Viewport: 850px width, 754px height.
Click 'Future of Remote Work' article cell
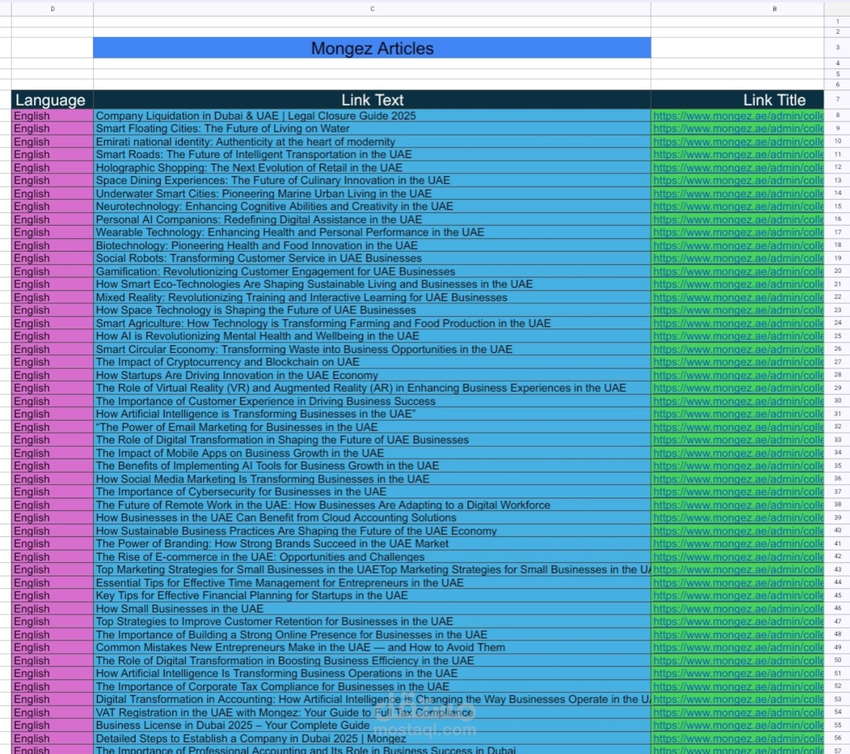(372, 504)
